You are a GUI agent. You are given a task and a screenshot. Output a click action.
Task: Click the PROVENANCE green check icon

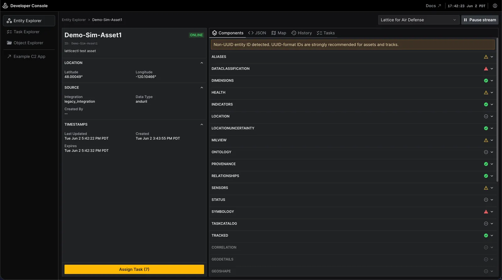[486, 164]
